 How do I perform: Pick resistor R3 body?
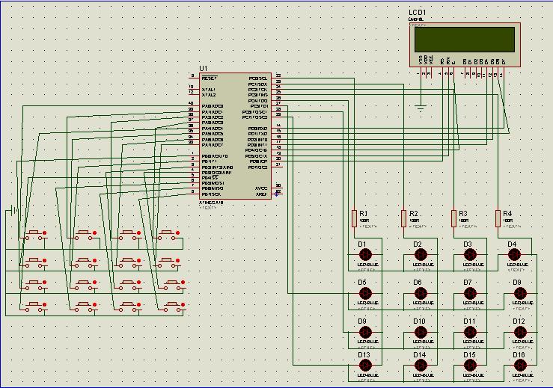454,218
